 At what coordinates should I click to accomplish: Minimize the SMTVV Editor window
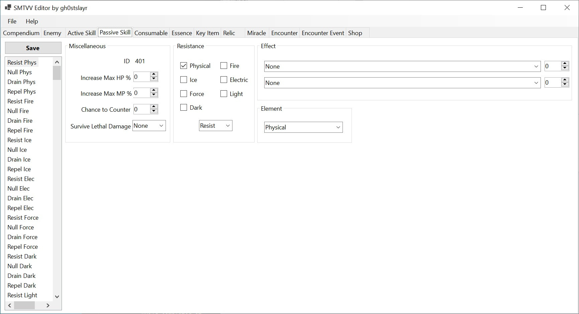click(520, 7)
